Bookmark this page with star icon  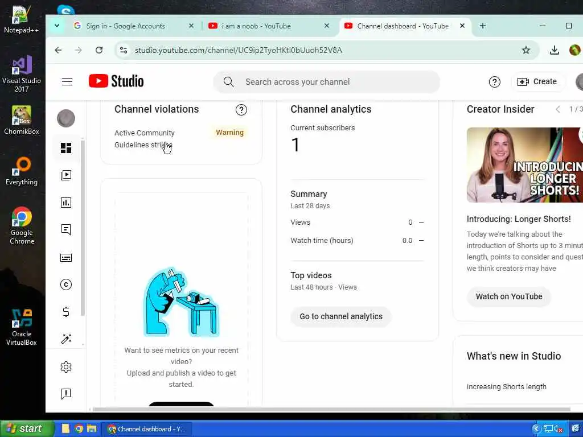[525, 50]
